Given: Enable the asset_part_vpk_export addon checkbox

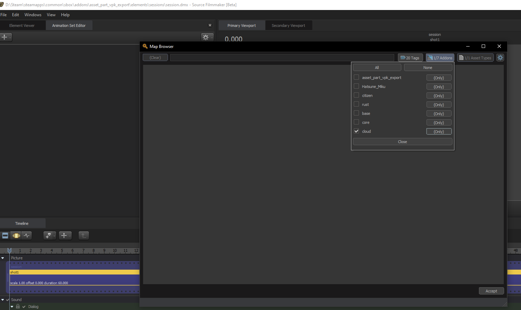Looking at the screenshot, I should (356, 77).
